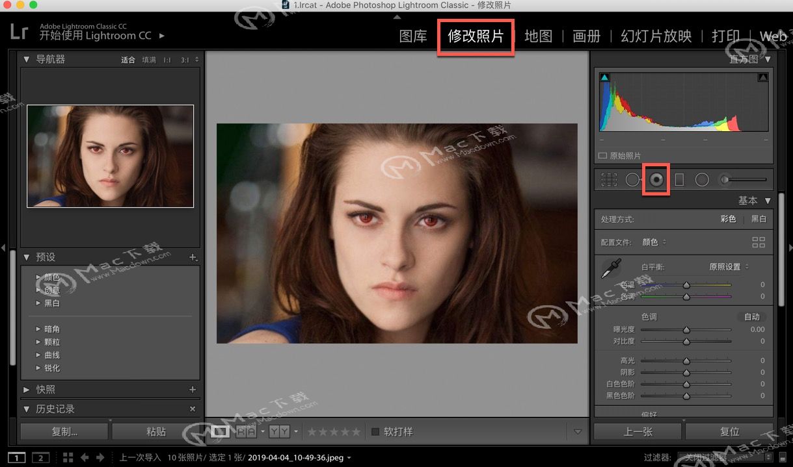Image resolution: width=793 pixels, height=467 pixels.
Task: Toggle highlight clipping indicator in histogram
Action: pos(763,77)
